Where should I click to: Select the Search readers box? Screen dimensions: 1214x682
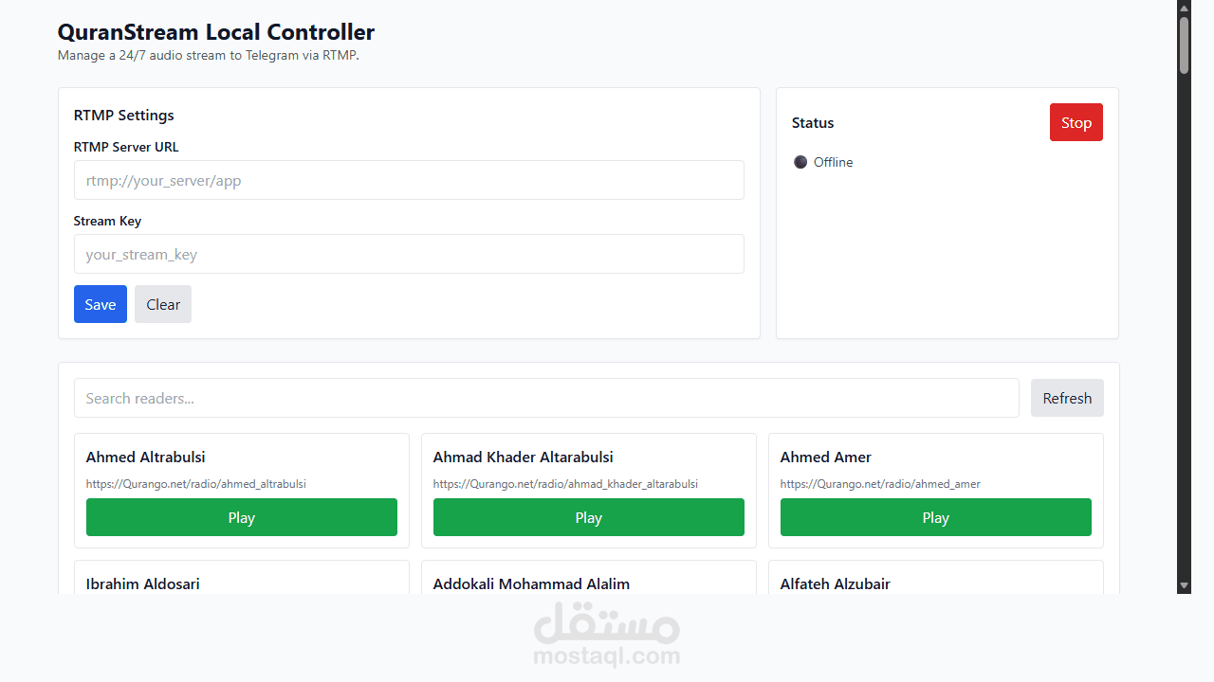(546, 398)
